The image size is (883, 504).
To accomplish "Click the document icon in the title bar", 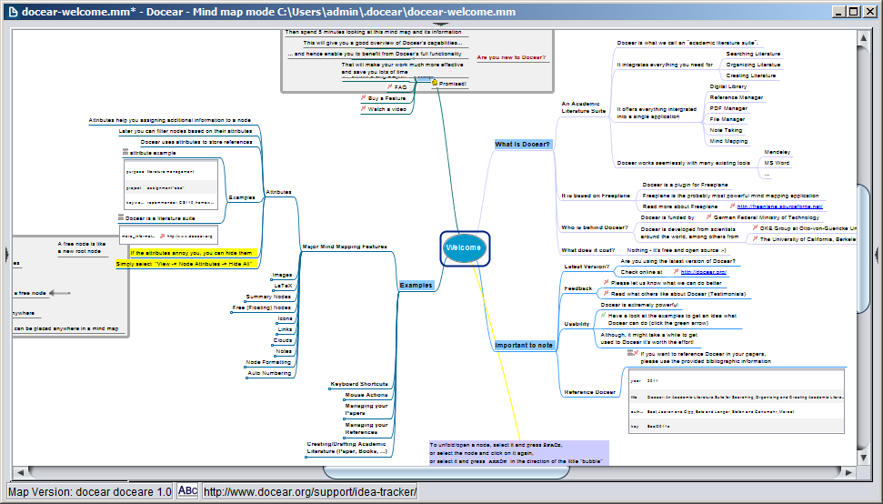I will (13, 11).
